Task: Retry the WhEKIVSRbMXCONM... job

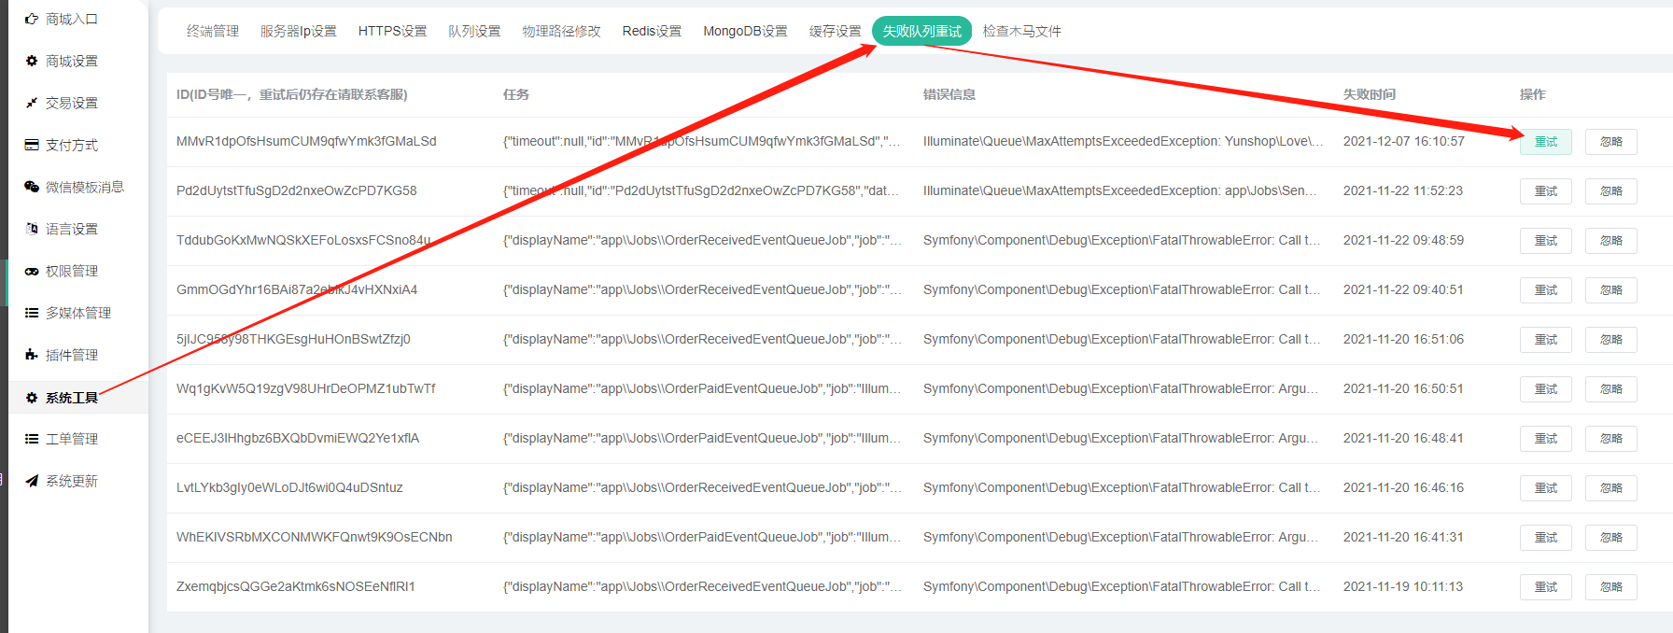Action: [x=1546, y=538]
